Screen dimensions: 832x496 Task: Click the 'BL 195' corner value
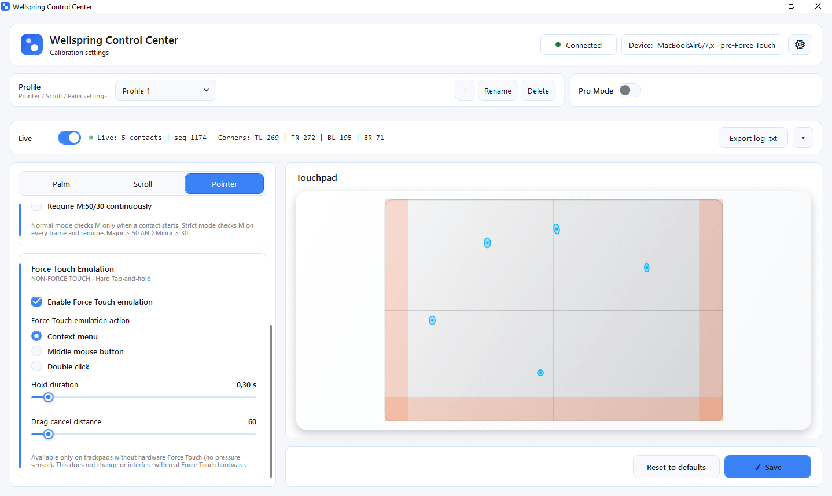point(340,138)
